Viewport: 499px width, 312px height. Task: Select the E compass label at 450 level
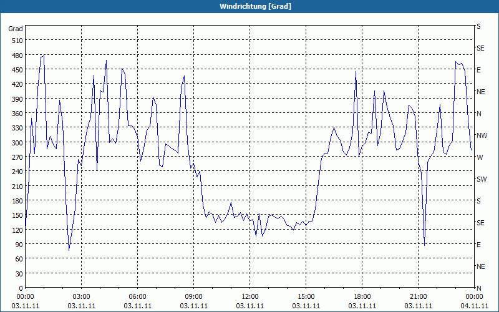click(x=478, y=70)
